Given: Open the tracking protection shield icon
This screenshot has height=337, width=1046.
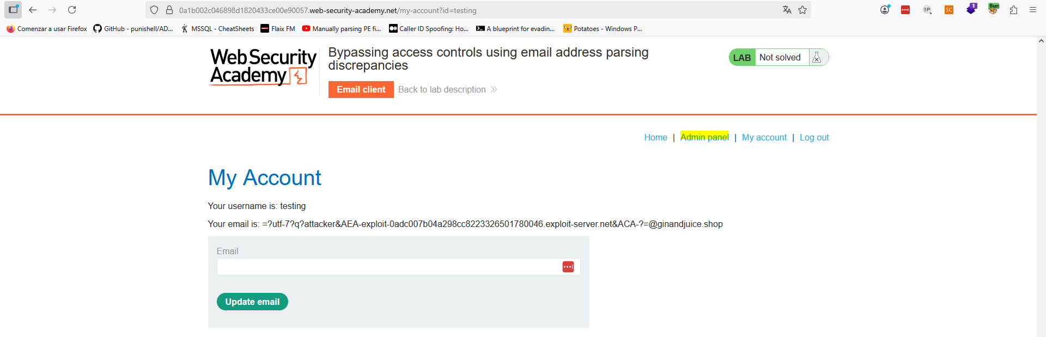Looking at the screenshot, I should click(154, 10).
